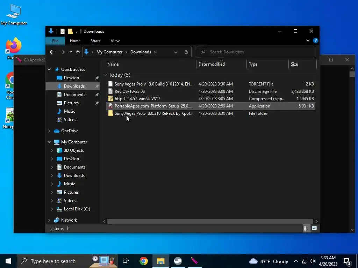Click the Properties quick access toolbar icon
Image resolution: width=358 pixels, height=268 pixels.
(62, 31)
